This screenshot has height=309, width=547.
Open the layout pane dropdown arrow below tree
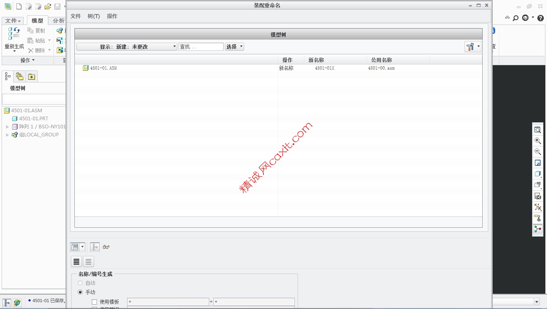click(82, 247)
